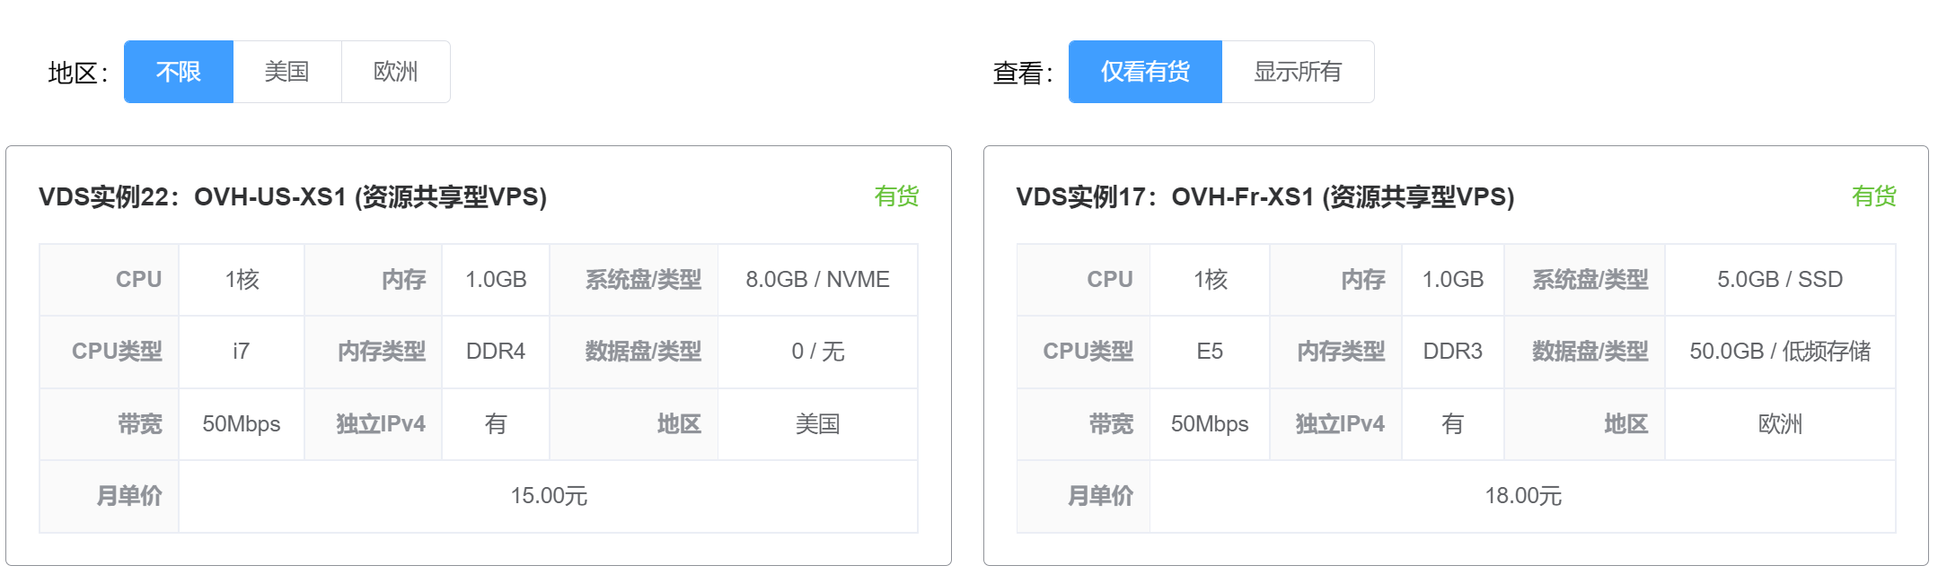This screenshot has height=583, width=1938.
Task: Click the i7 CPU type cell
Action: coord(242,352)
